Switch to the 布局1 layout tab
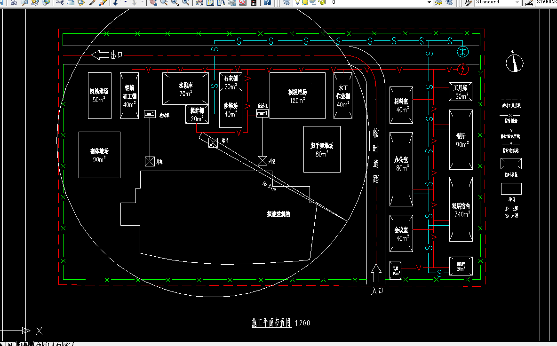The width and height of the screenshot is (557, 346). 42,344
